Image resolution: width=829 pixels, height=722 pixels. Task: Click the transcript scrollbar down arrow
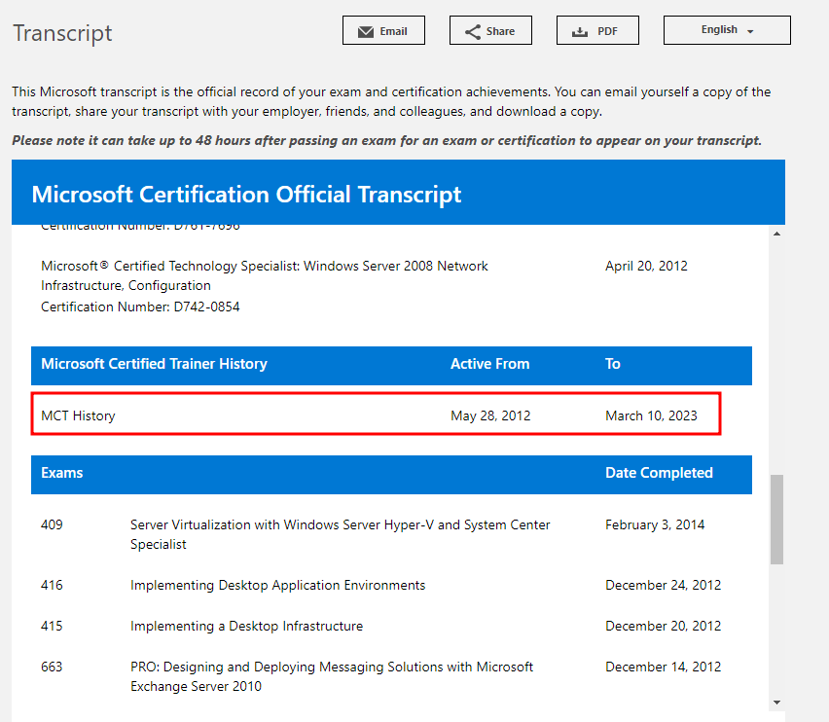776,703
